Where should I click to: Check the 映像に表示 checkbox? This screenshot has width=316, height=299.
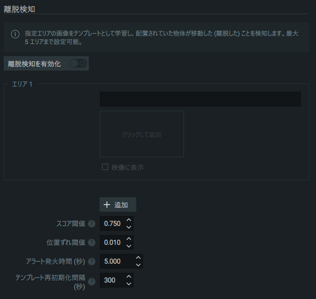tap(105, 167)
